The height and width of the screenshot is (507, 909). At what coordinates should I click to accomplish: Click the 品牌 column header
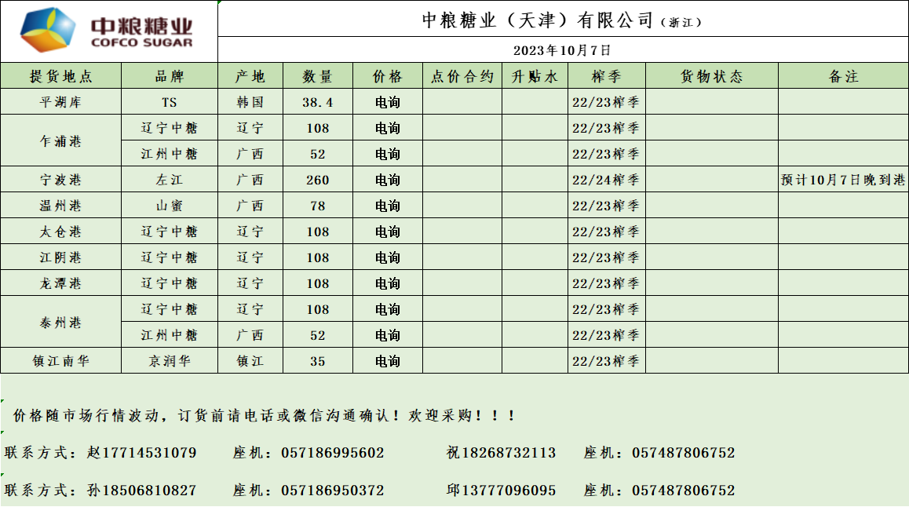pos(170,76)
